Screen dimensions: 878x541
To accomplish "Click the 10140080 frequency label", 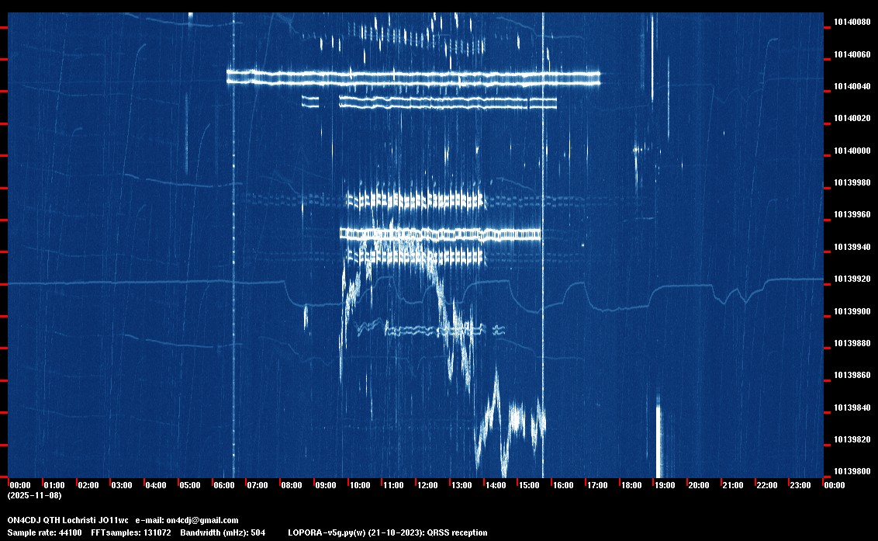I will [x=852, y=23].
